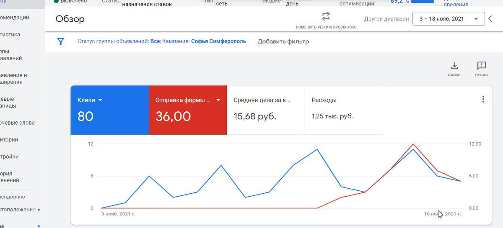Open the 3 – 18 нояб. 2021 date dropdown
This screenshot has height=228, width=503.
449,19
